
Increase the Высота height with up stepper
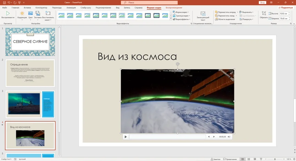(x=289, y=13)
